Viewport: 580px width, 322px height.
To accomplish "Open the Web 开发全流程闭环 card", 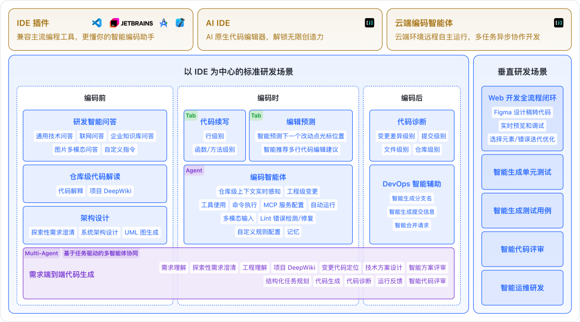I will tap(522, 98).
